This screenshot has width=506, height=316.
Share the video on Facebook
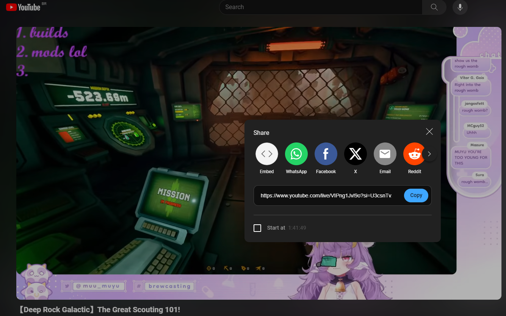click(326, 154)
